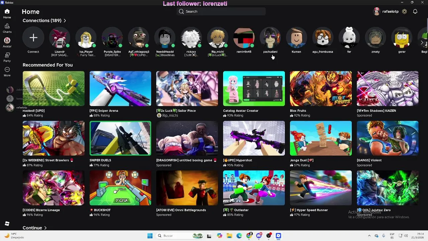Open ramirrlin45's connection avatar
Image resolution: width=428 pixels, height=241 pixels.
(244, 38)
